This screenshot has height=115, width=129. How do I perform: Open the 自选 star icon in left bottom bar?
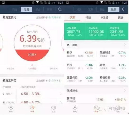53,109
